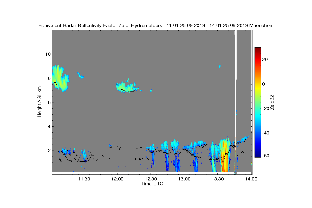Click the '12:00' time tick label
Viewport: 312px width, 208px height.
click(x=117, y=179)
